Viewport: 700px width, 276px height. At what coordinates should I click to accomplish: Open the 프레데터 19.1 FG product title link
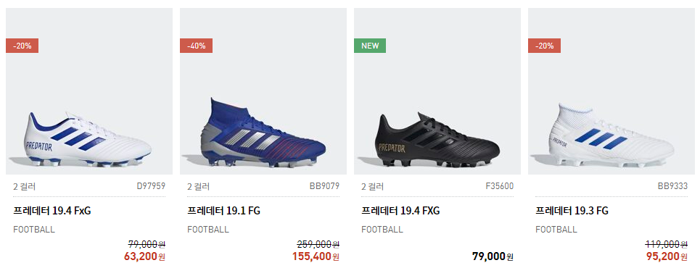point(223,211)
